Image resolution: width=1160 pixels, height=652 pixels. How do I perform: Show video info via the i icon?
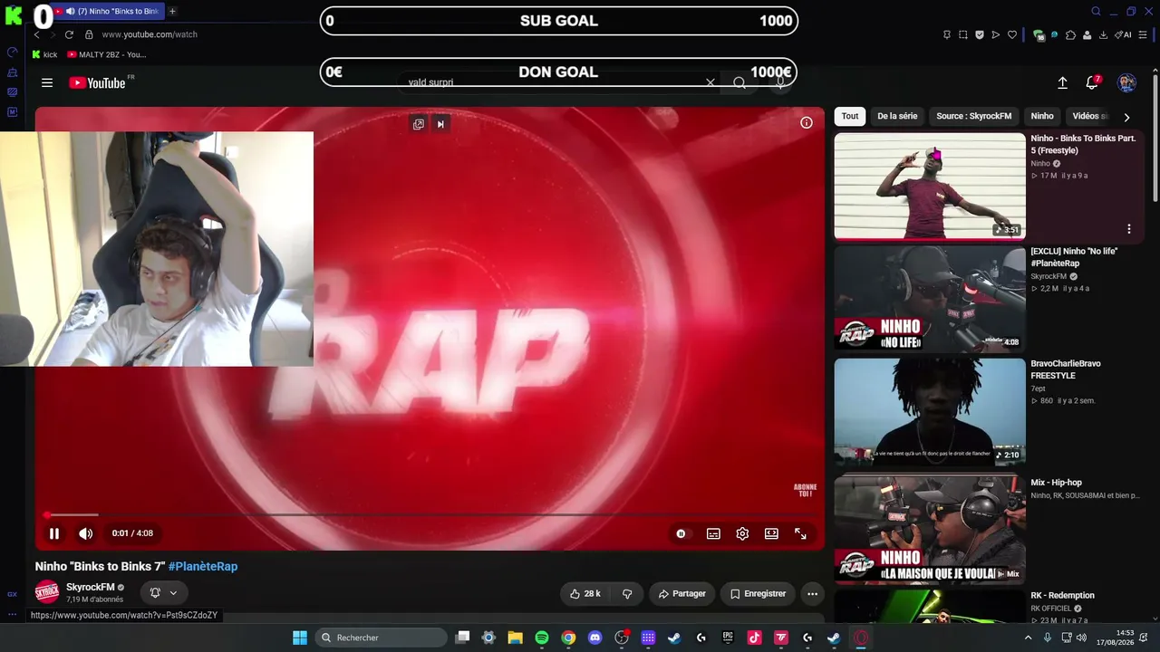[807, 123]
